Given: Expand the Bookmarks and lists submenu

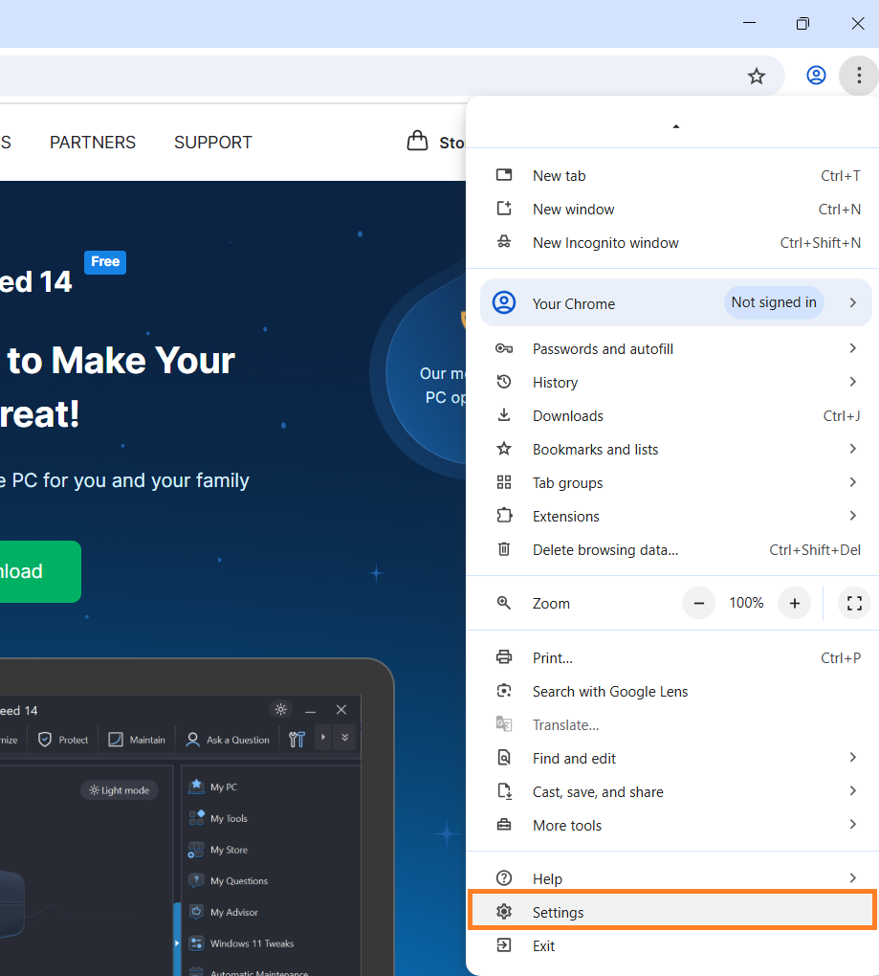Looking at the screenshot, I should tap(595, 450).
